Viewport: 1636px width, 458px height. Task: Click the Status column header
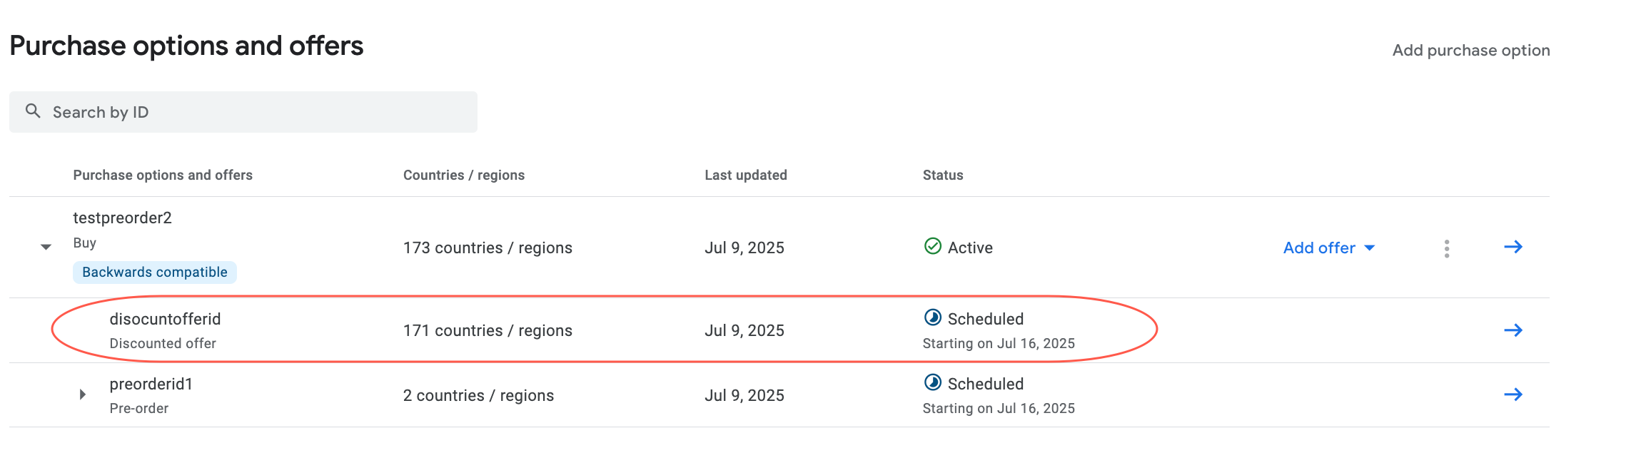(x=943, y=175)
